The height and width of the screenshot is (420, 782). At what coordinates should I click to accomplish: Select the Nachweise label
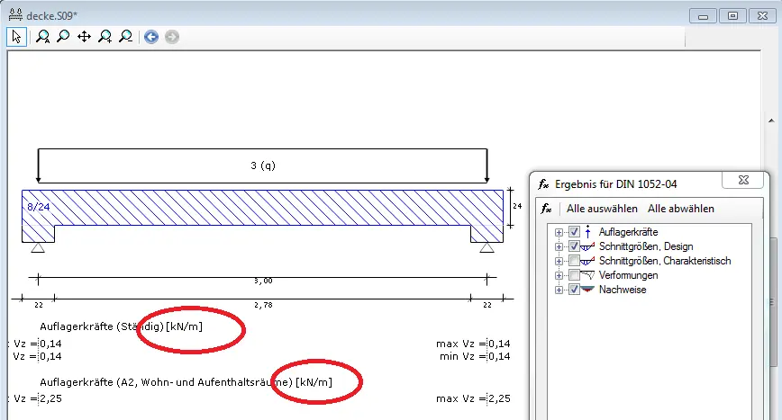click(x=623, y=290)
